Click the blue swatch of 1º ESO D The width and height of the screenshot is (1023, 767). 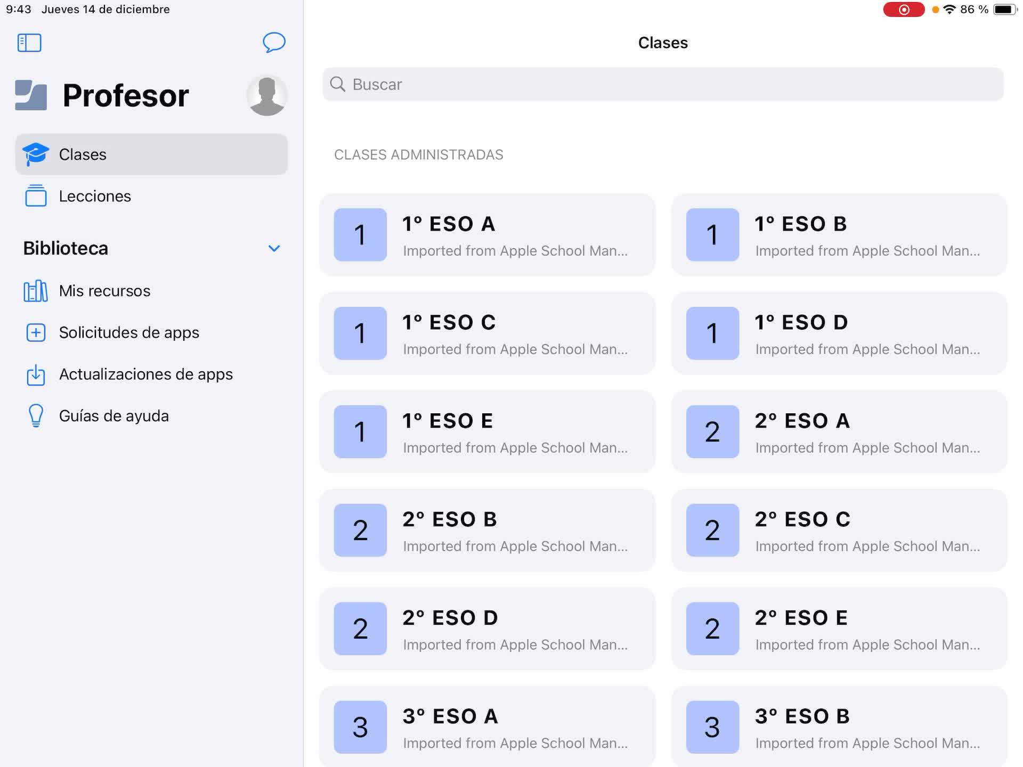pos(712,333)
